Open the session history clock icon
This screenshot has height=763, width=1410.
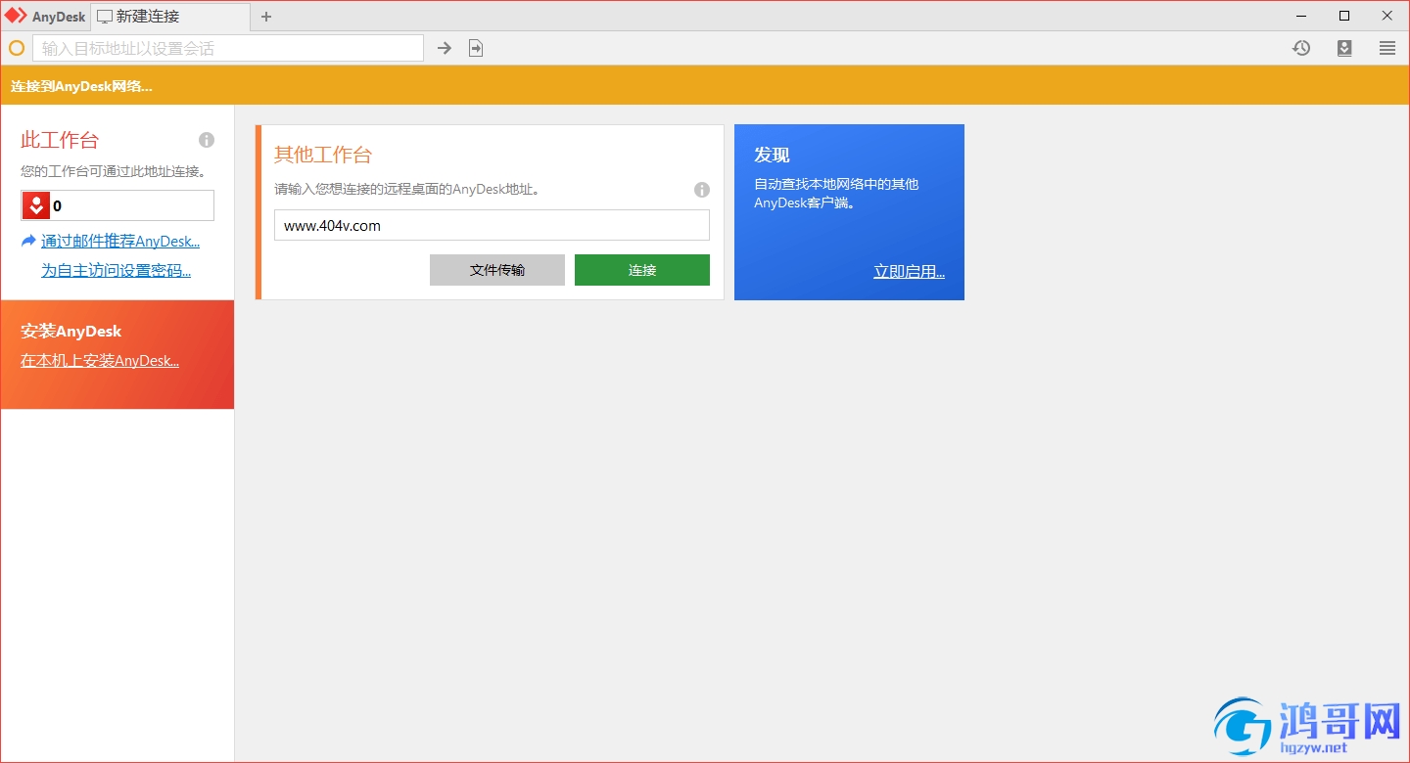pos(1301,48)
